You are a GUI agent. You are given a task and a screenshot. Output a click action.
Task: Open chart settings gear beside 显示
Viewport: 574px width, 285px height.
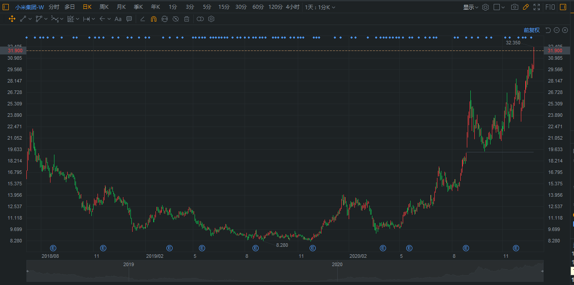click(x=485, y=7)
